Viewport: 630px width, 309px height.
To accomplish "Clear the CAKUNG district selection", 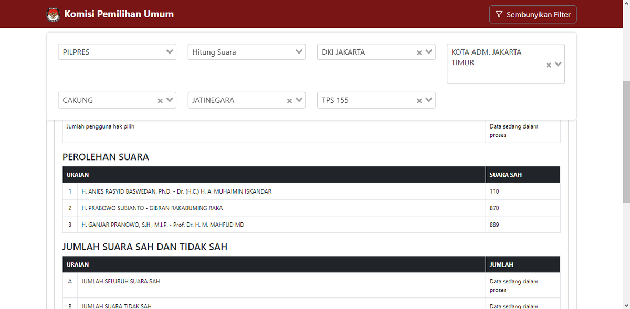I will click(160, 100).
